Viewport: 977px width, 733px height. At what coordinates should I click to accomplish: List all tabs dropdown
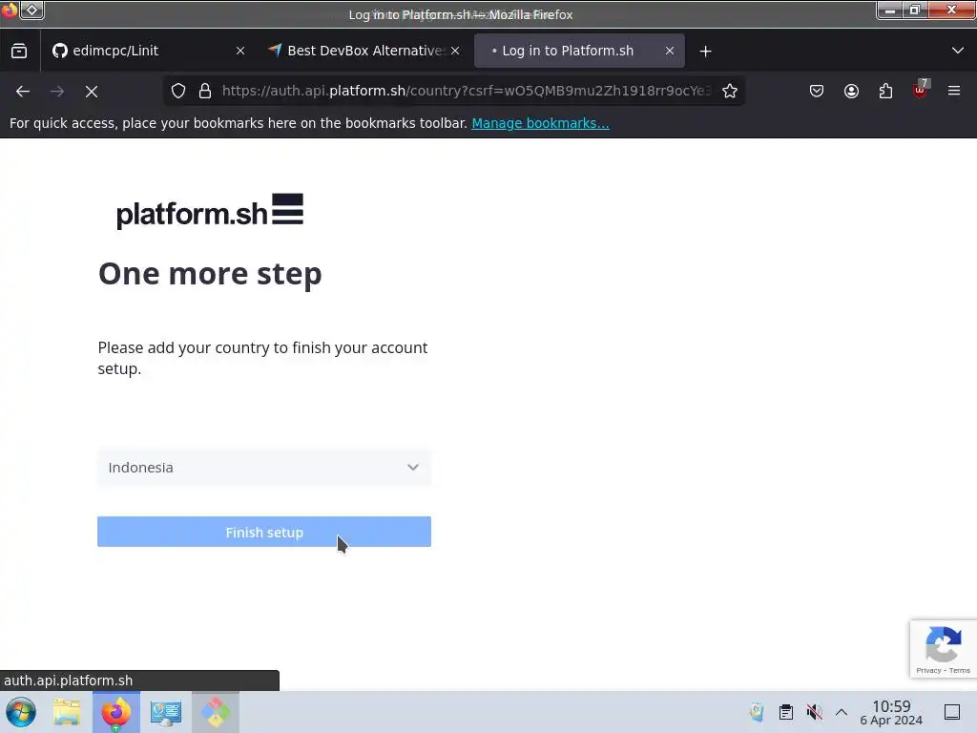(958, 51)
